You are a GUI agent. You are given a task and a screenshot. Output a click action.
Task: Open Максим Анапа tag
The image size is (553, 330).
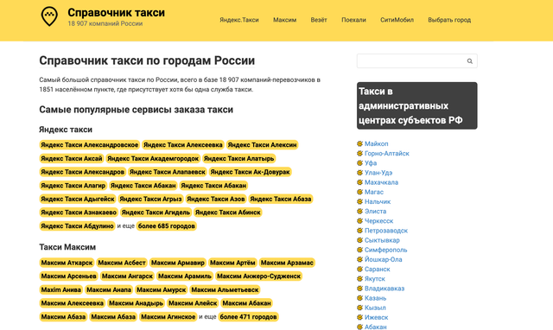pos(109,289)
